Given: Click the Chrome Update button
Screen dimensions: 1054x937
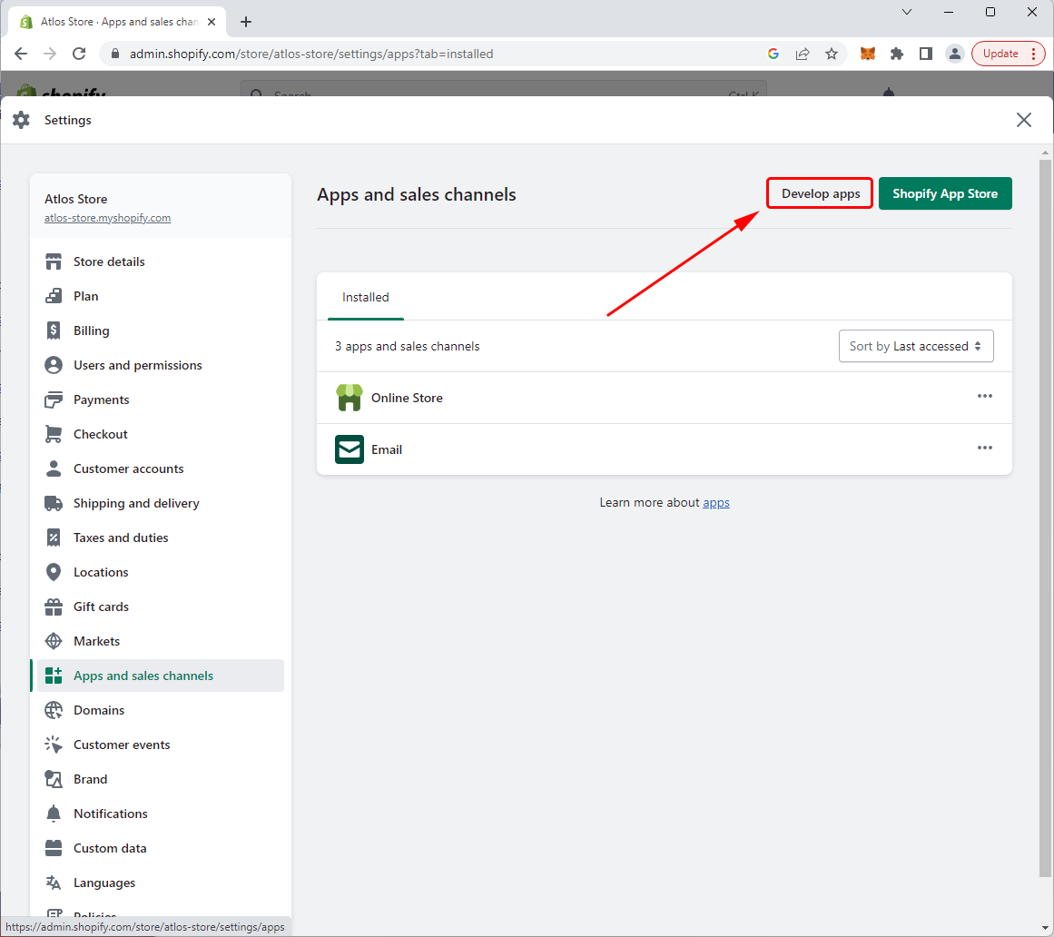Looking at the screenshot, I should click(x=1000, y=54).
